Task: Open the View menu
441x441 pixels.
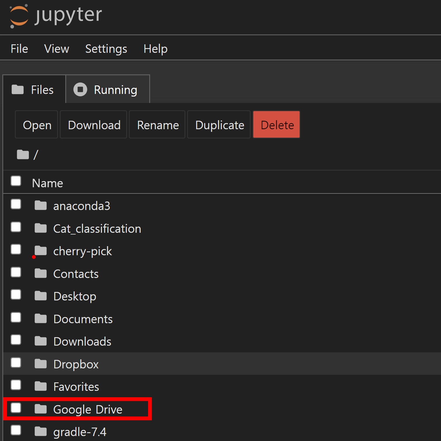Action: click(57, 49)
